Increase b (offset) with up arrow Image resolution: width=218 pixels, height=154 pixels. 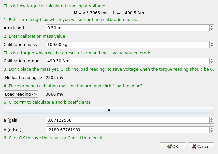[x=212, y=128]
